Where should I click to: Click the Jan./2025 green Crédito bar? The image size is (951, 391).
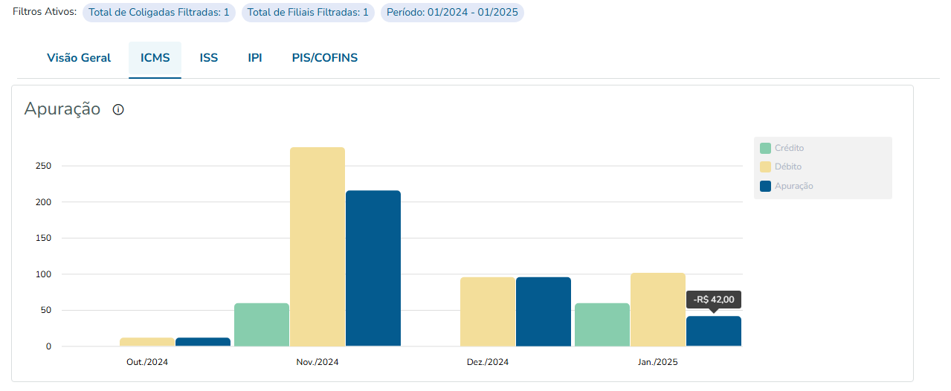coord(602,325)
